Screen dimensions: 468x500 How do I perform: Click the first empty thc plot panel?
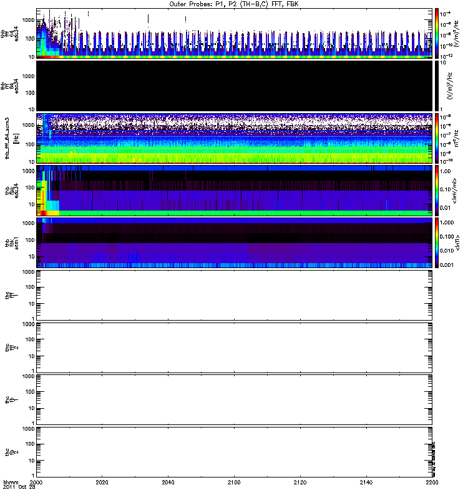(234, 294)
